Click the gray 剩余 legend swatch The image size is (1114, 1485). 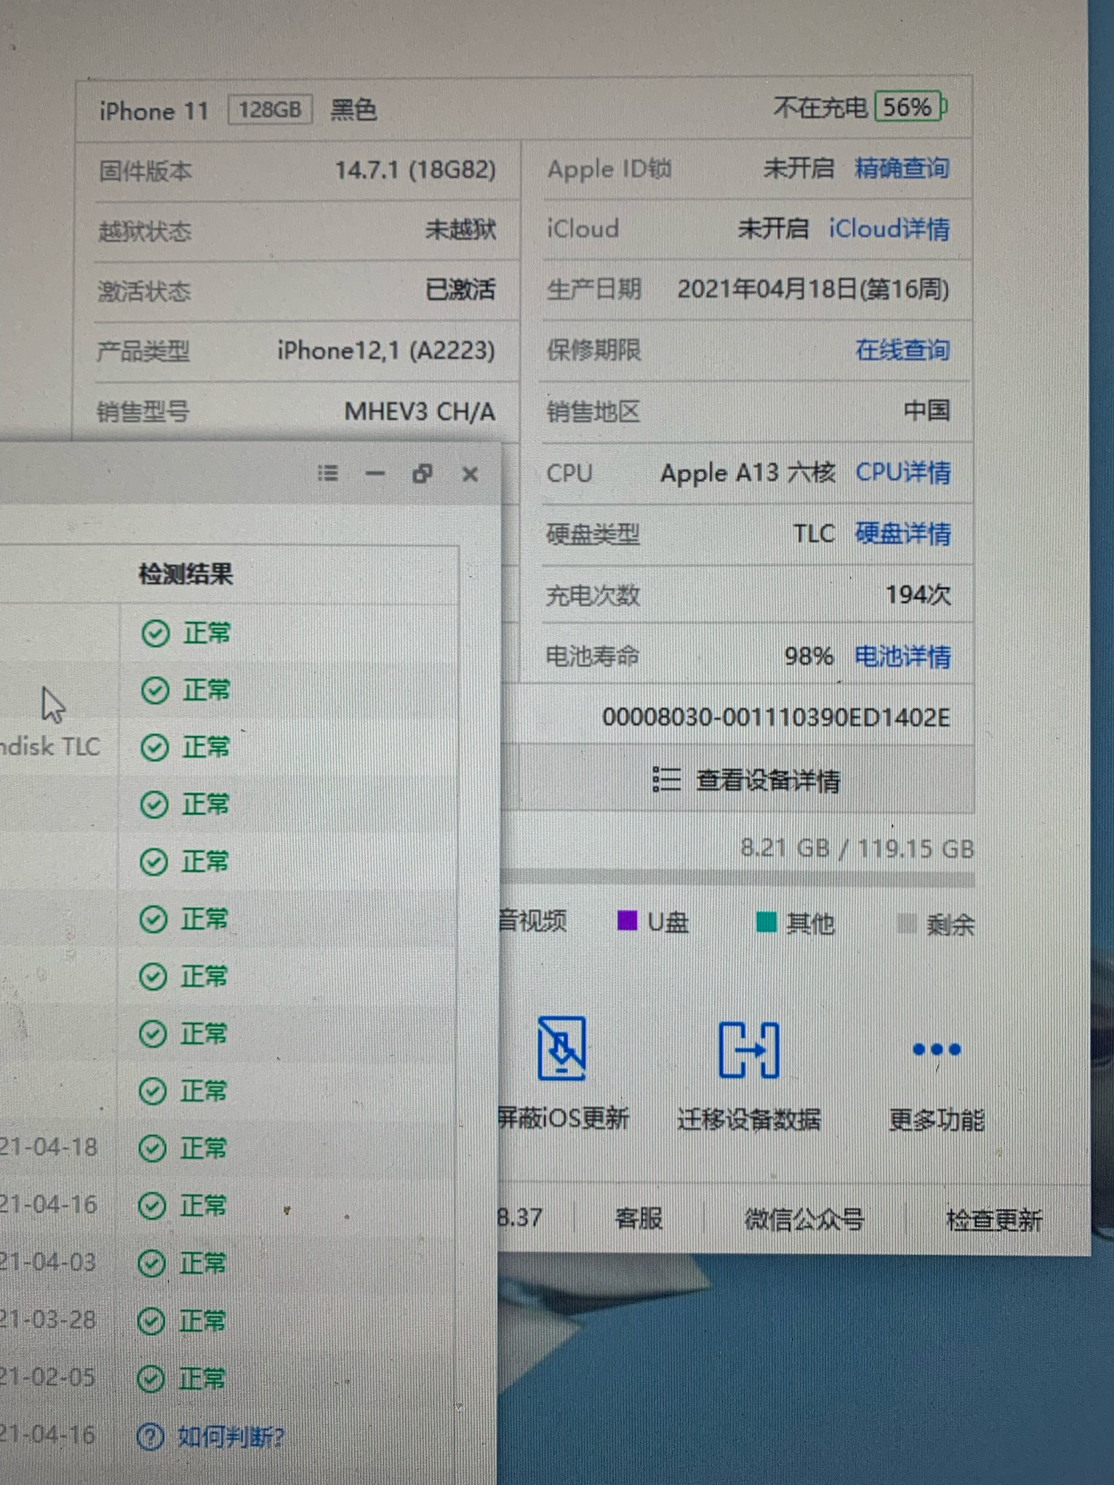[x=907, y=923]
